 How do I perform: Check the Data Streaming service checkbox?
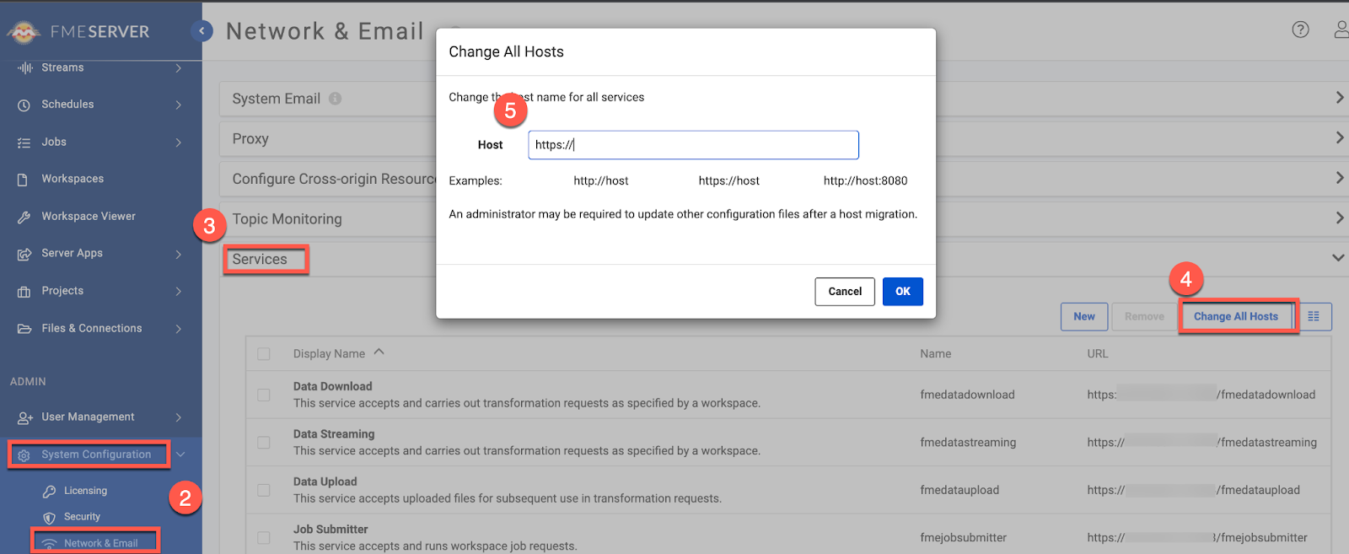(264, 443)
